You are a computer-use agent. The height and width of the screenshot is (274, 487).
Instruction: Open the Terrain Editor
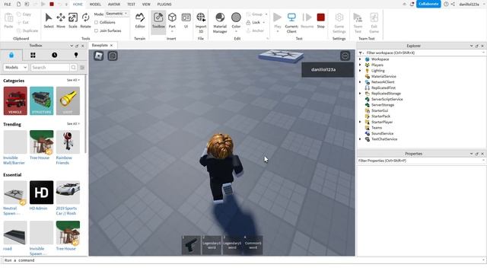[140, 21]
